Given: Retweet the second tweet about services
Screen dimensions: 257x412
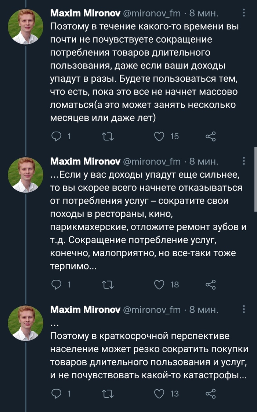Looking at the screenshot, I should [x=108, y=284].
